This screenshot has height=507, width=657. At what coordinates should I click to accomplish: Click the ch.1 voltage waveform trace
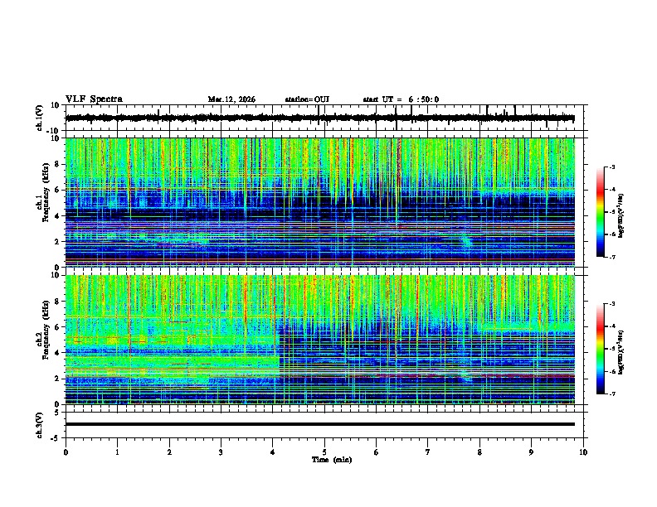[320, 118]
